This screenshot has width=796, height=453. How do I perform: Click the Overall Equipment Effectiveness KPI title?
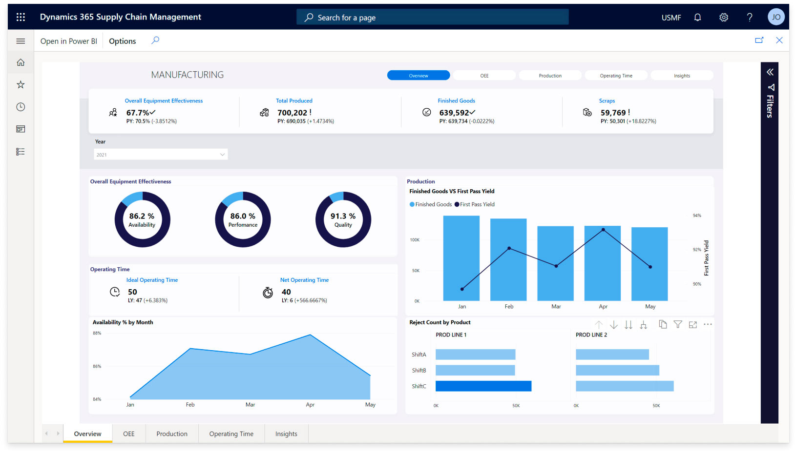(x=164, y=101)
